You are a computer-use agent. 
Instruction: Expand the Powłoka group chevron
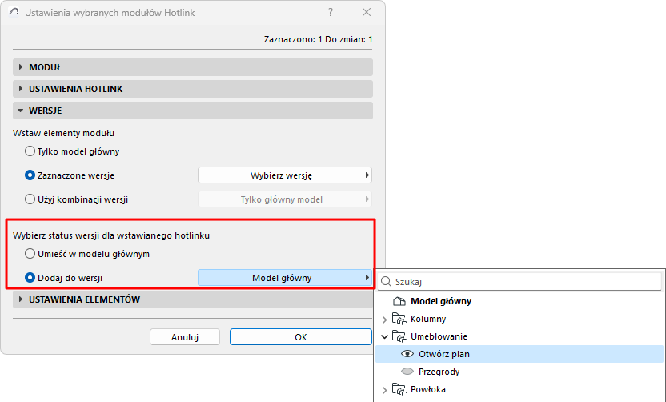[x=384, y=390]
